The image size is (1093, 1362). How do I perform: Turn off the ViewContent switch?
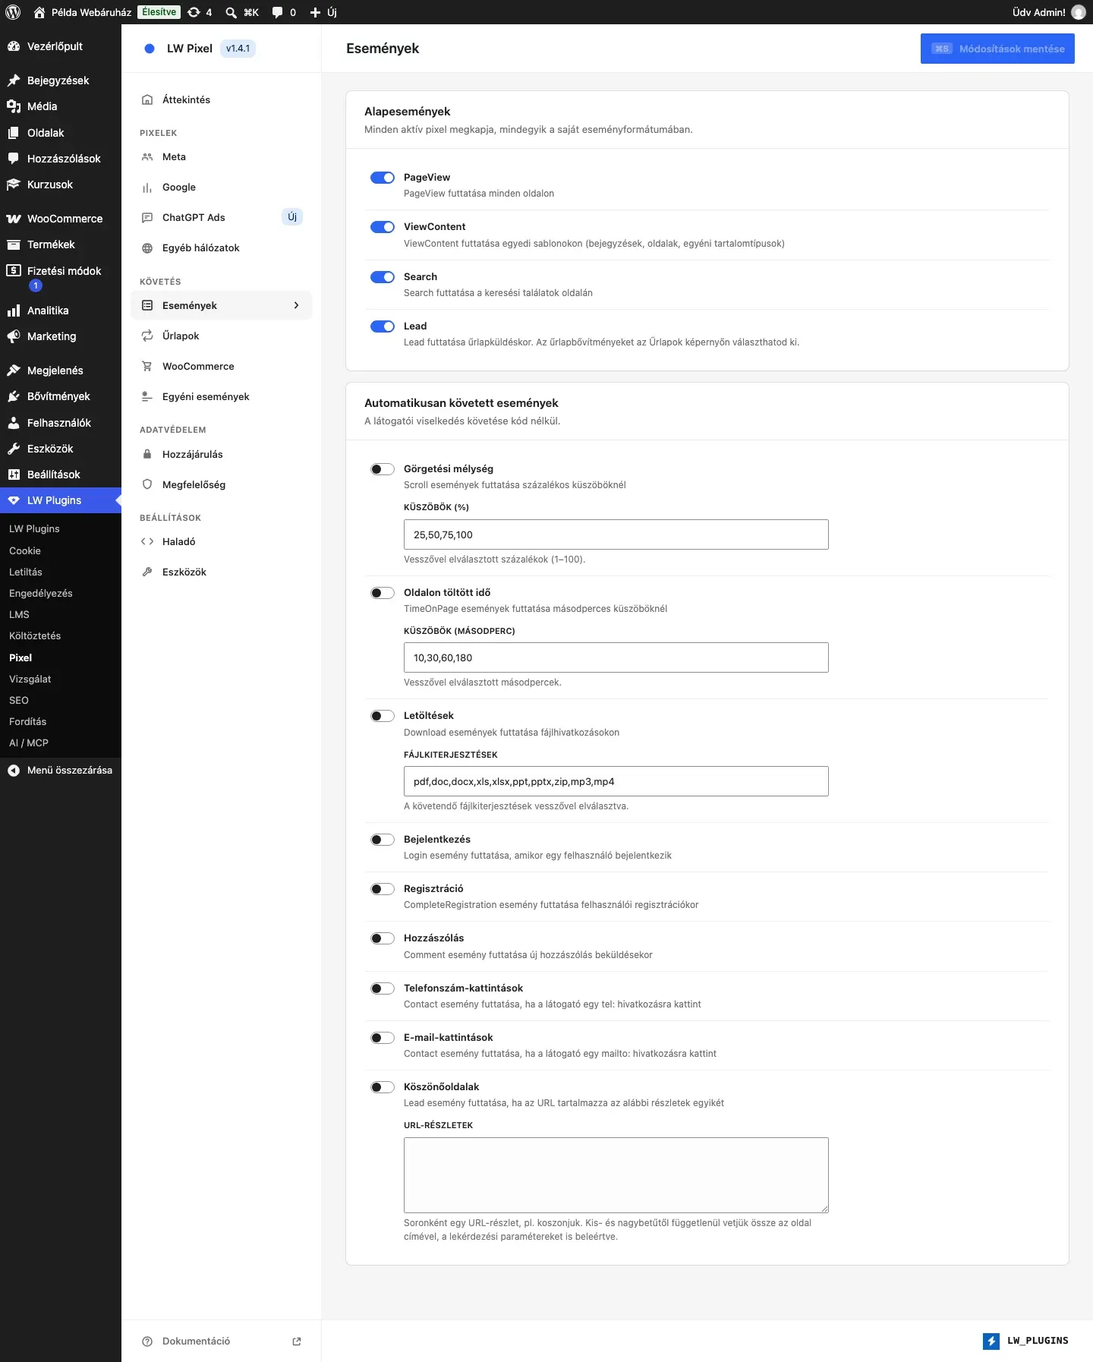click(383, 227)
